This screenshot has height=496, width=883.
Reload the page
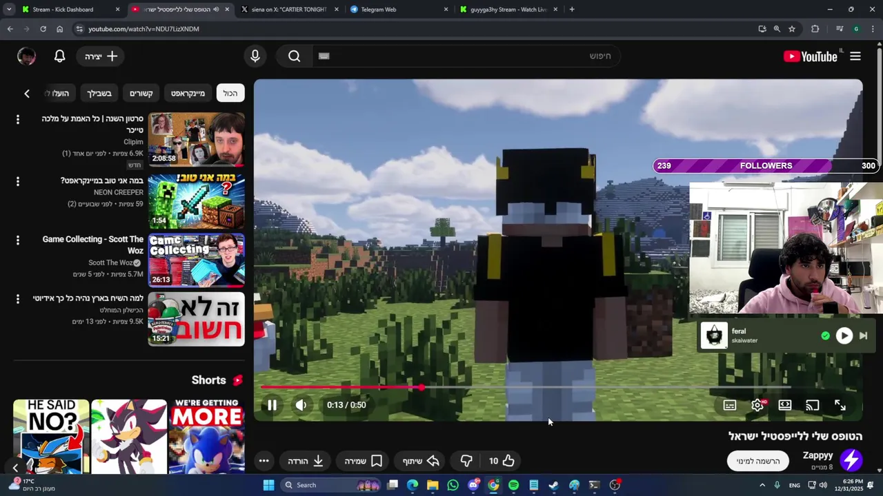(x=43, y=29)
